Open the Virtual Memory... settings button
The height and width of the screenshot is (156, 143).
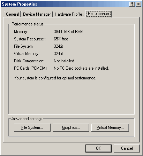point(110,127)
